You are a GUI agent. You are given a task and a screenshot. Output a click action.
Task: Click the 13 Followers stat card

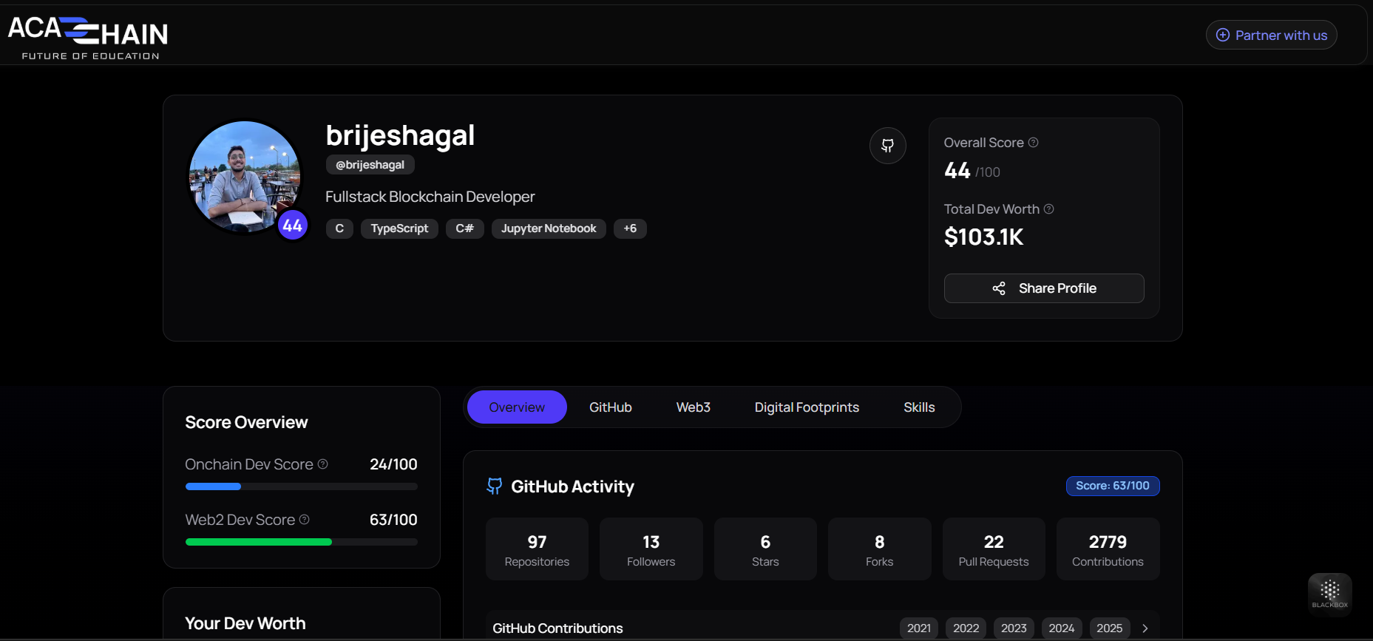(651, 549)
